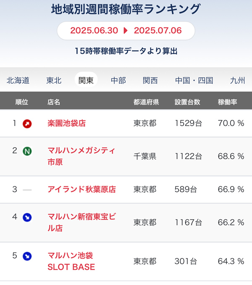Screen dimensions: 252x285
Task: Switch to the 九州 region tab
Action: [x=237, y=80]
